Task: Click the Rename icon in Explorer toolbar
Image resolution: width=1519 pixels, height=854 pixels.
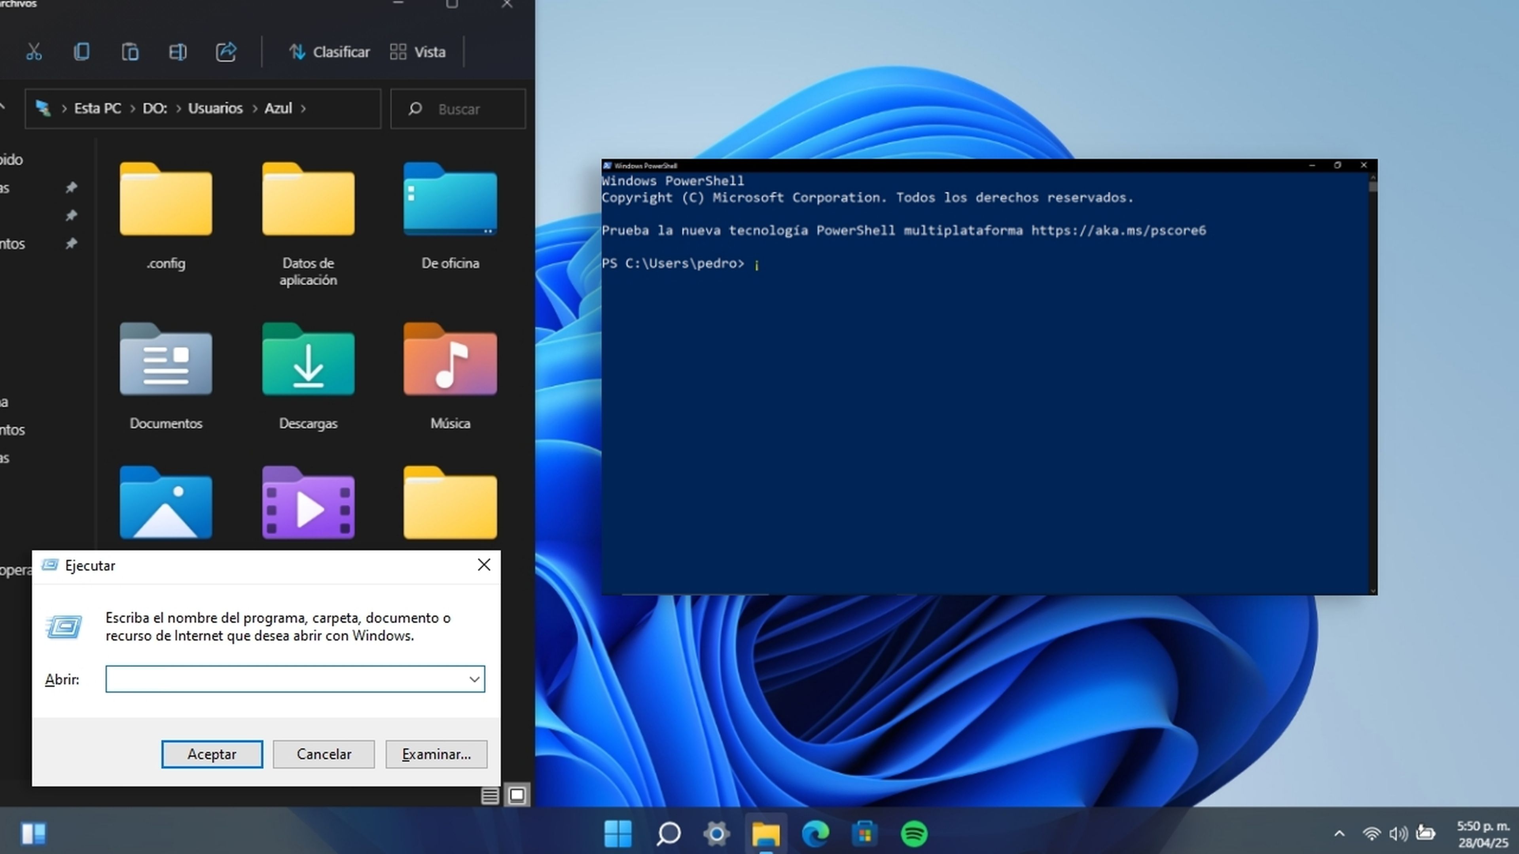Action: click(x=178, y=52)
